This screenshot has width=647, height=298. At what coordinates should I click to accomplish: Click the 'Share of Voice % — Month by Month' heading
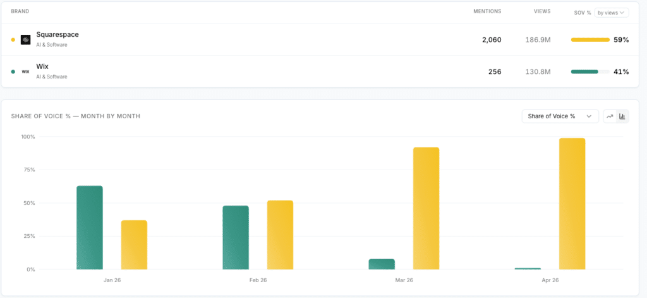click(76, 116)
